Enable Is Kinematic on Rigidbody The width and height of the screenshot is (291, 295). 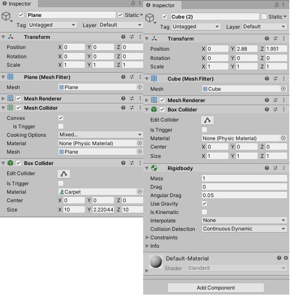pos(204,212)
